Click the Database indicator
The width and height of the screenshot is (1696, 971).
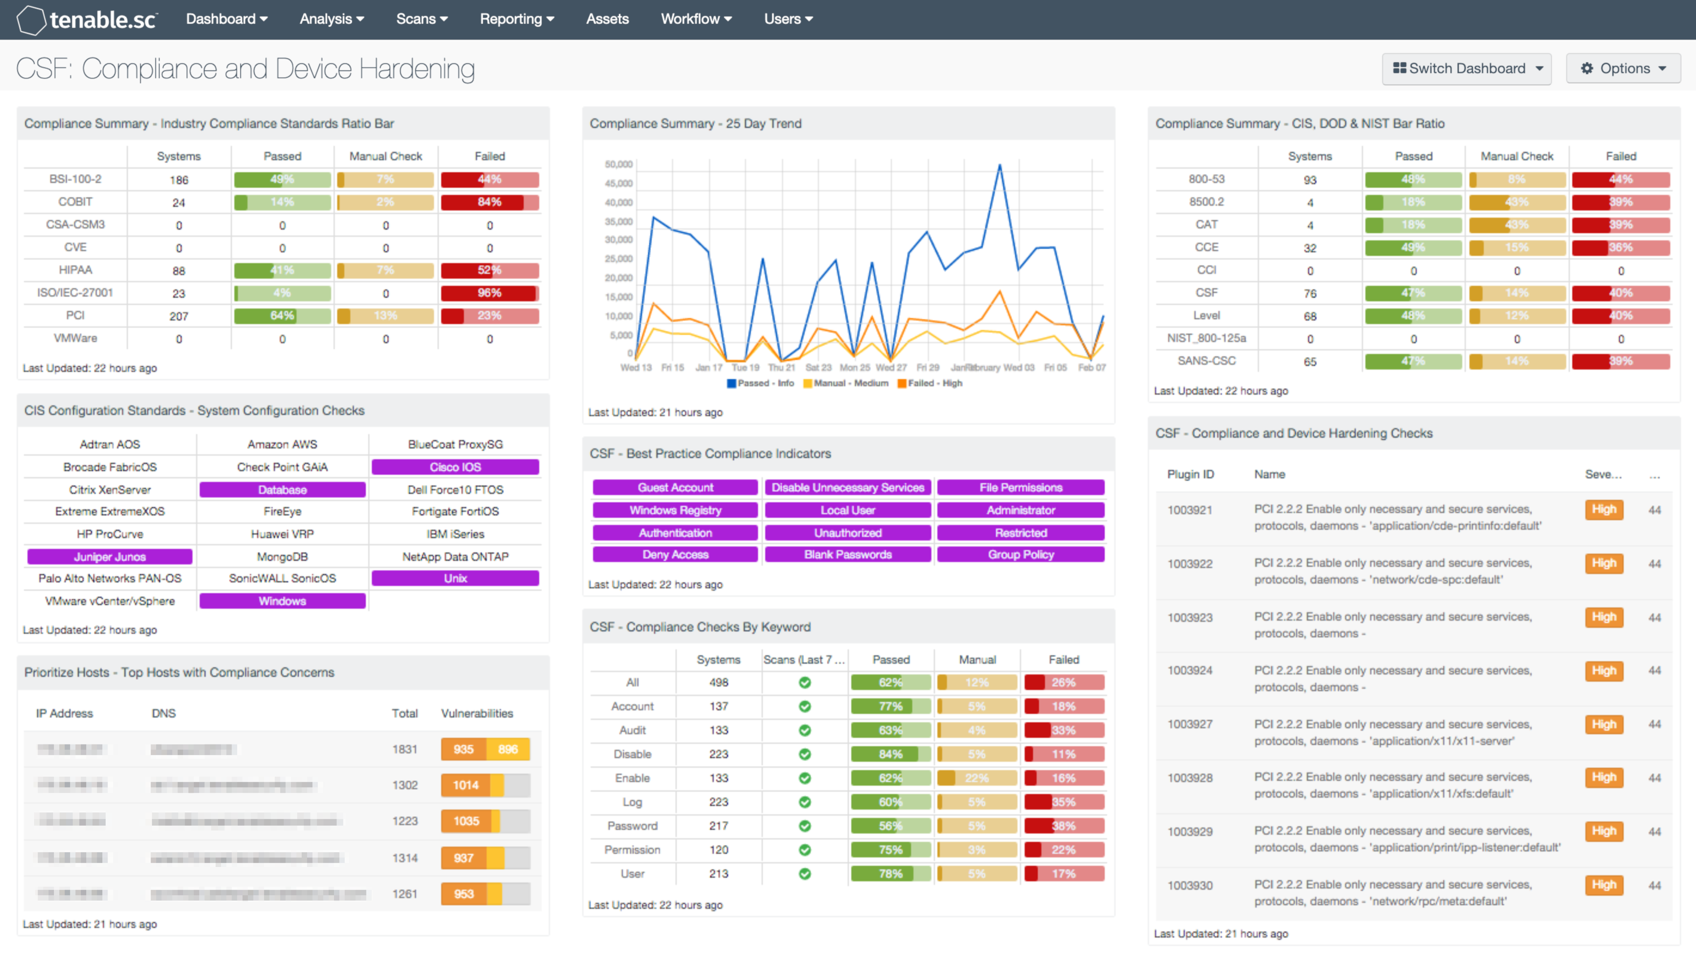pyautogui.click(x=282, y=490)
